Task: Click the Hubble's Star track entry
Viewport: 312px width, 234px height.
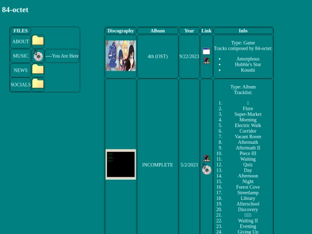Action: (x=248, y=65)
